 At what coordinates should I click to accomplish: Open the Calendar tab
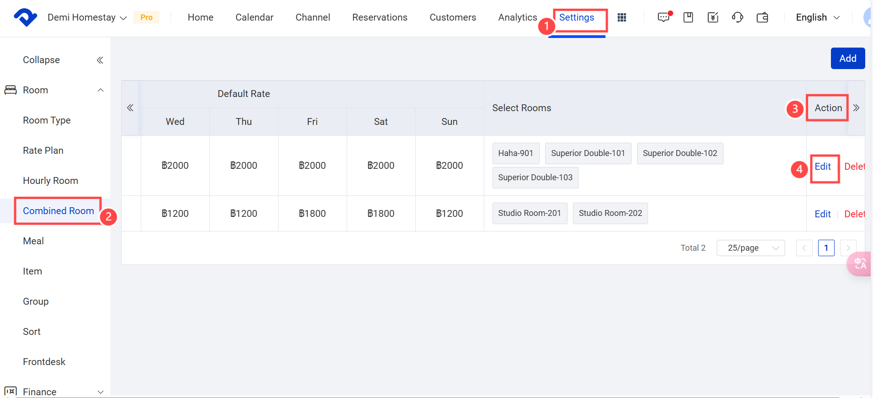coord(254,17)
